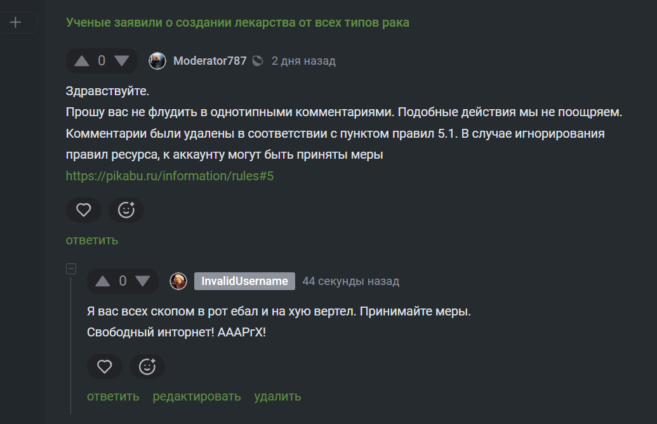
Task: Click moderator badge icon next to Moderator787
Action: coord(258,61)
